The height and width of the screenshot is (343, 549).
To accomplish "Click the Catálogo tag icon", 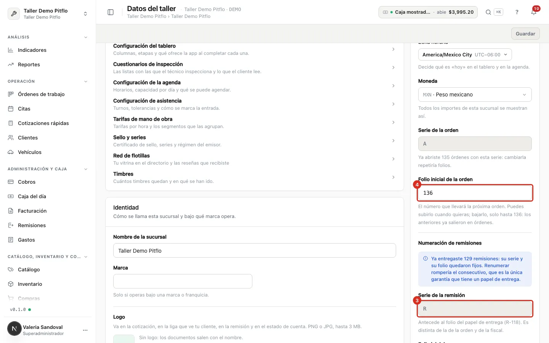I will (11, 269).
